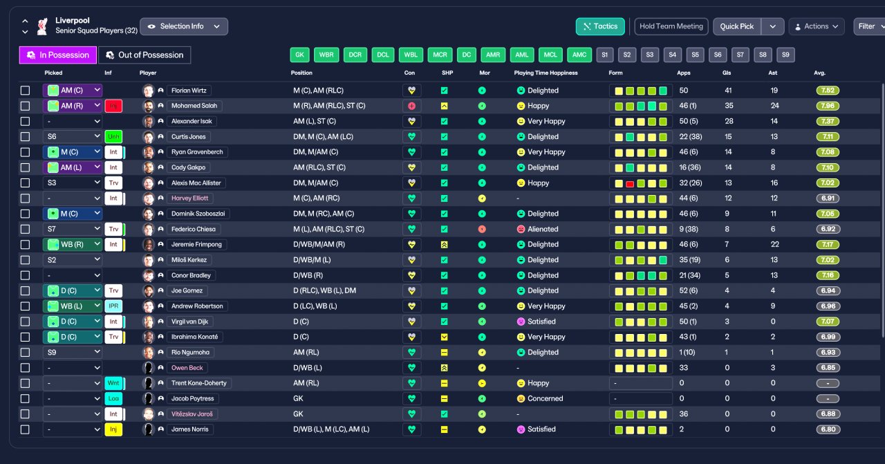This screenshot has height=464, width=885.
Task: Click Florian Wirtz's form squares
Action: coord(641,91)
